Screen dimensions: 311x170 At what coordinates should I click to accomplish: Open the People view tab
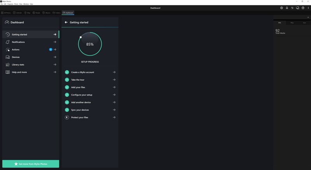(x=36, y=13)
